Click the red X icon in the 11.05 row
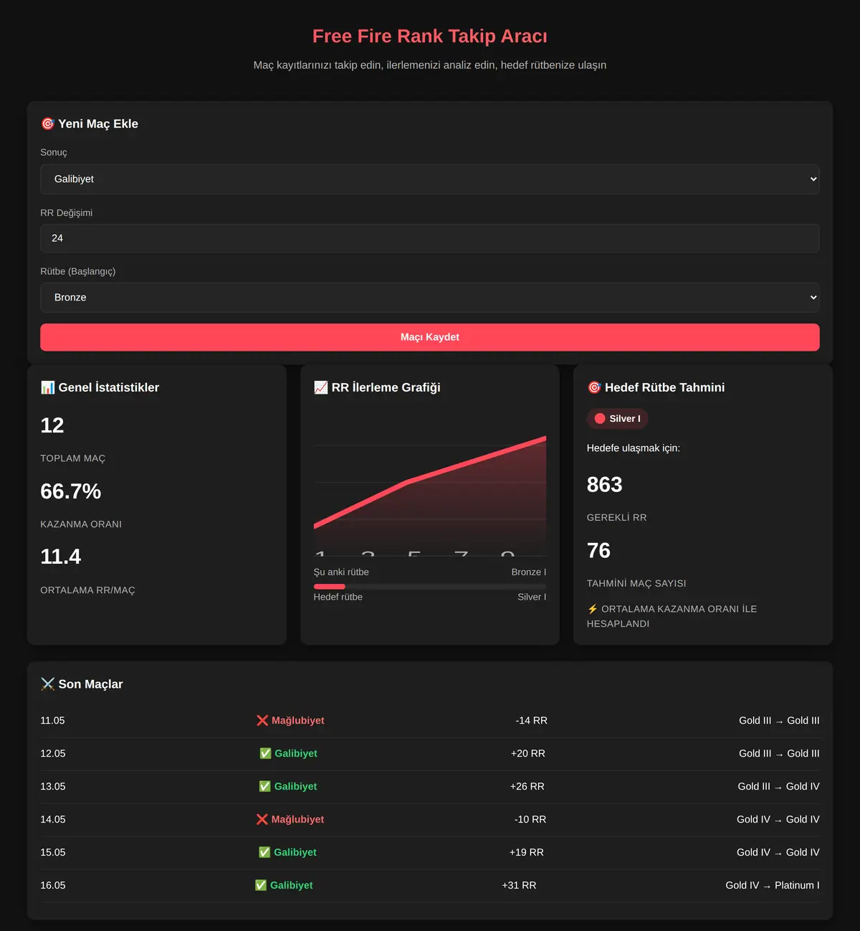Screen dimensions: 860x931 pyautogui.click(x=262, y=720)
